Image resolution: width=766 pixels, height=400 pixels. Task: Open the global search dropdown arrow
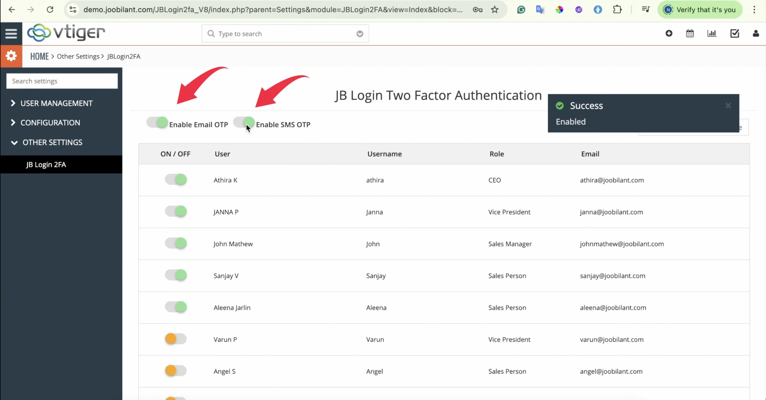pos(360,34)
